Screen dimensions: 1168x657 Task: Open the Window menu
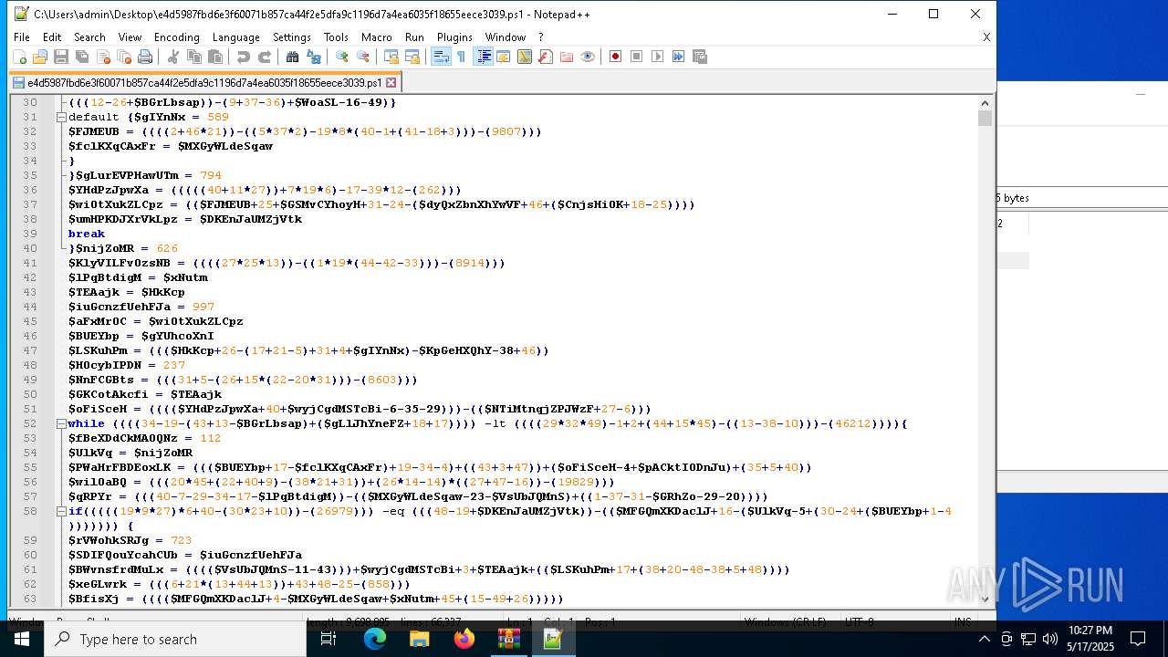pos(506,37)
